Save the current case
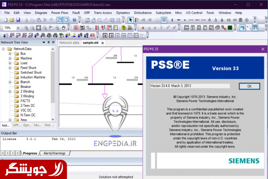This screenshot has height=179, width=268. point(17,20)
